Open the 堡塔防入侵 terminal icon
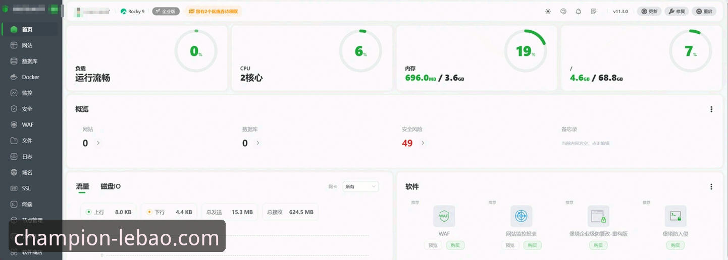Screen dimensions: 728x260 (675, 216)
